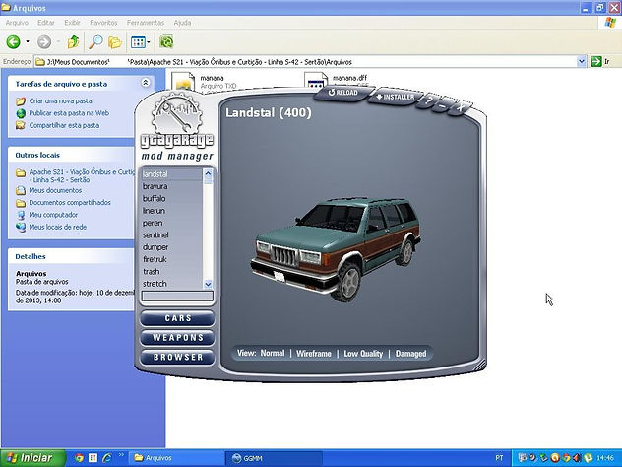Click the Landstal 3D car preview

coord(336,248)
